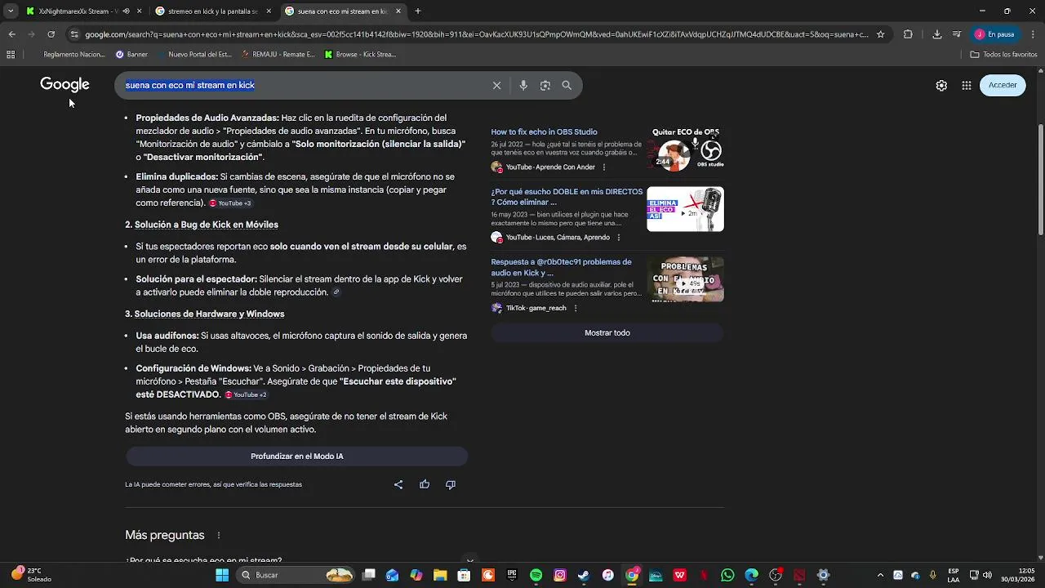Open the Banner bookmark
1045x588 pixels.
(x=131, y=54)
